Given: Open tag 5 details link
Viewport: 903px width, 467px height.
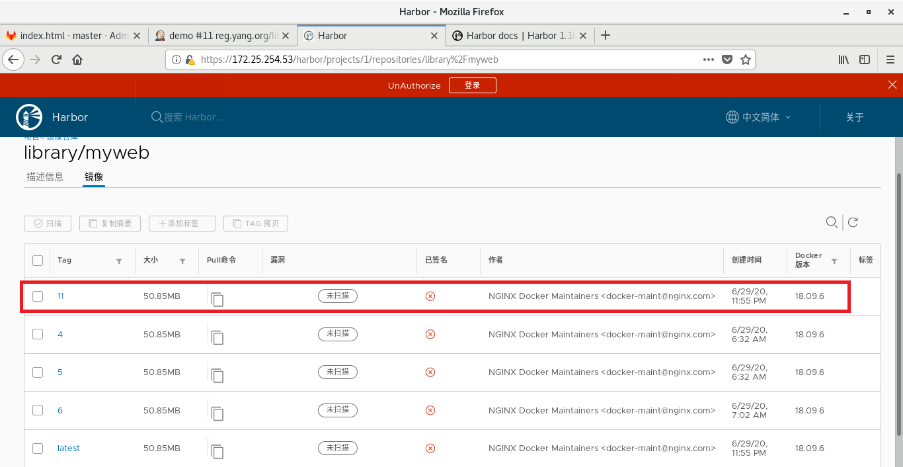Looking at the screenshot, I should [60, 372].
